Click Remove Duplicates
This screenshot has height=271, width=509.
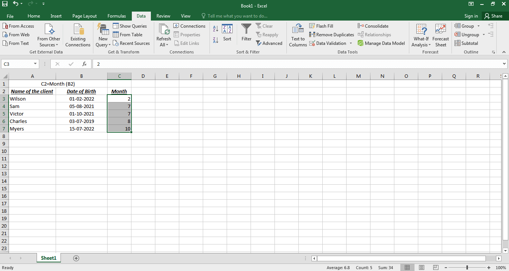(x=332, y=35)
